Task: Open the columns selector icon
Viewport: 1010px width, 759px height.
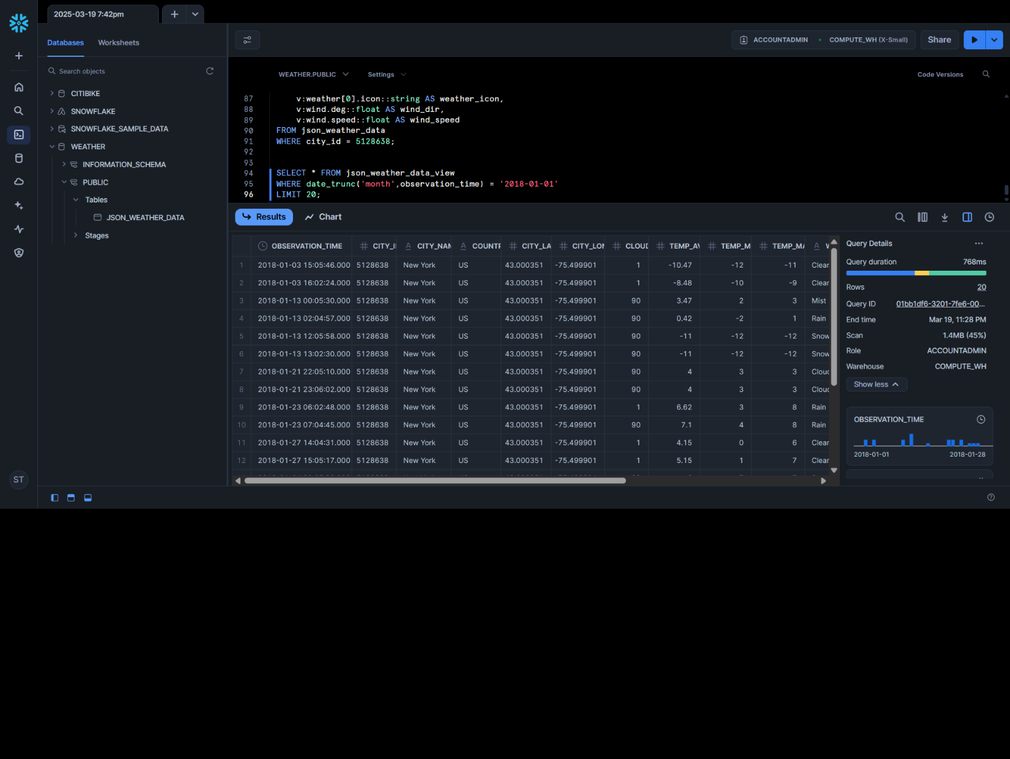Action: [922, 218]
